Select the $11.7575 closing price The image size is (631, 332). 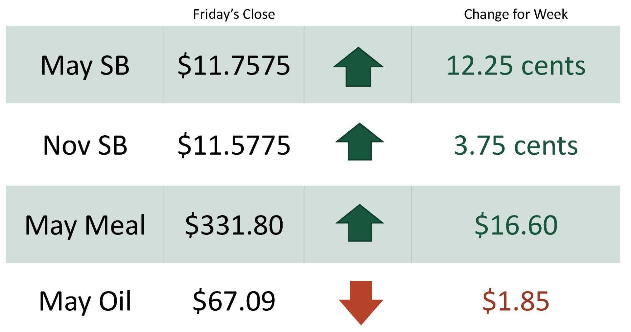tap(234, 65)
